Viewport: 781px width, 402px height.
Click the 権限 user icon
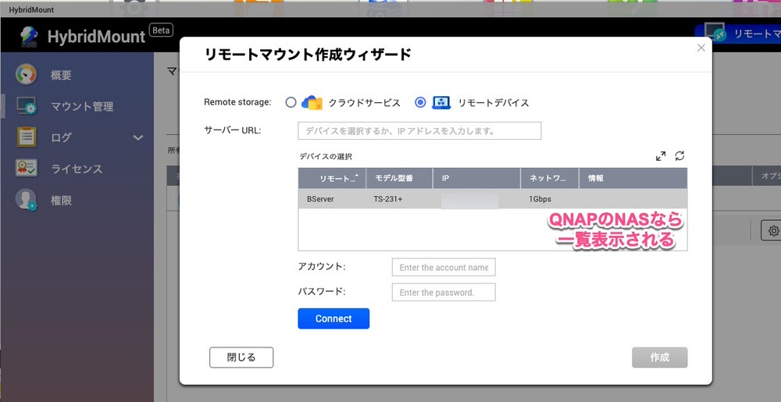[x=26, y=200]
